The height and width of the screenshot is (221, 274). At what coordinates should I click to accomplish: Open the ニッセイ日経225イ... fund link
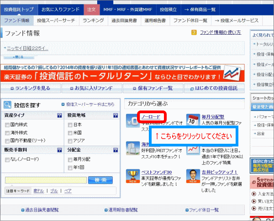point(27,48)
